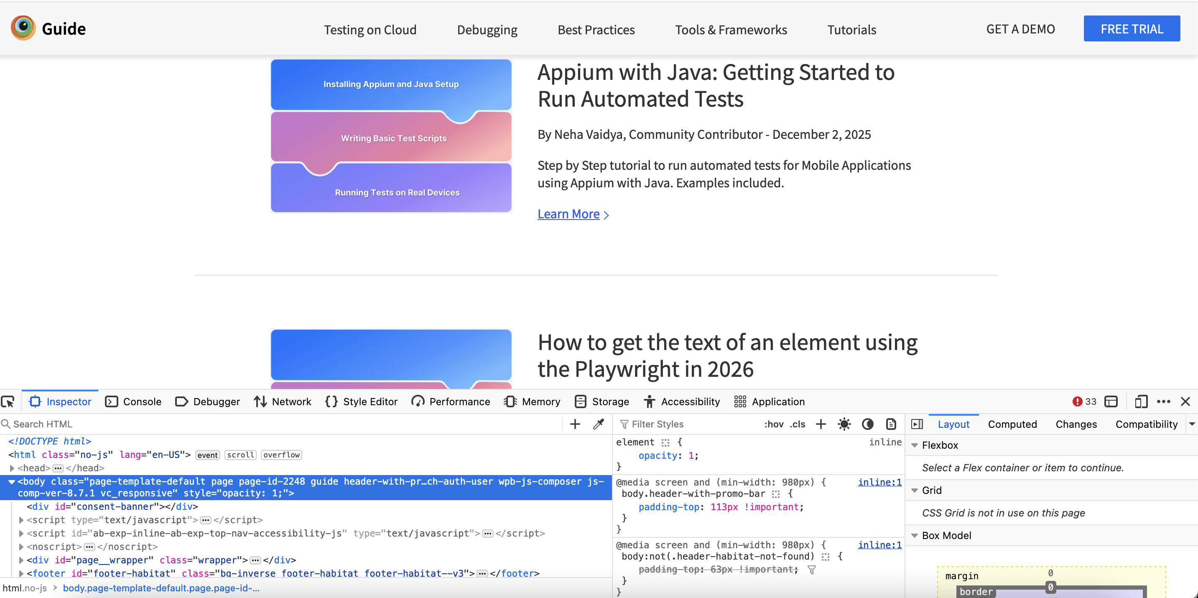Image resolution: width=1198 pixels, height=598 pixels.
Task: Toggle print media simulation
Action: [x=891, y=424]
